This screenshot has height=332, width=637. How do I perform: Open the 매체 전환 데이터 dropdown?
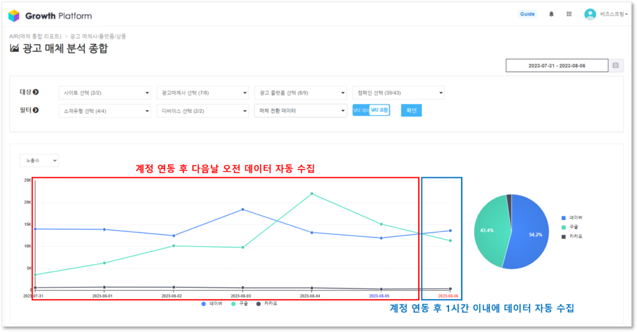[x=300, y=111]
